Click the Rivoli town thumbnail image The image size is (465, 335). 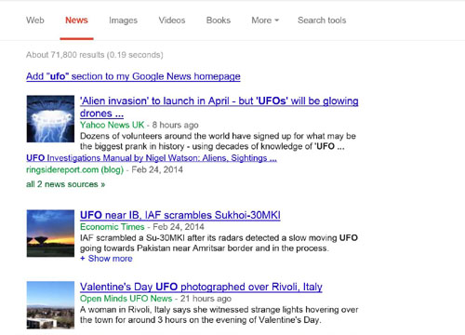(x=50, y=305)
